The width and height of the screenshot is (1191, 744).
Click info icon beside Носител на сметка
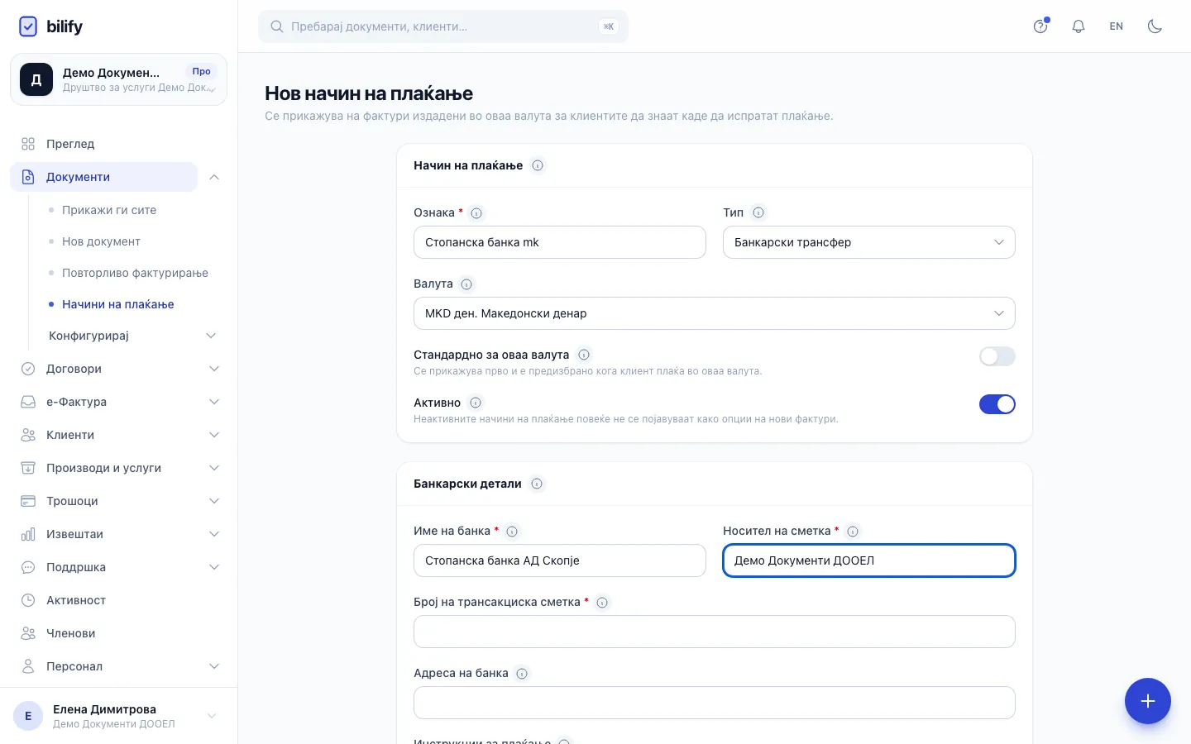point(853,532)
